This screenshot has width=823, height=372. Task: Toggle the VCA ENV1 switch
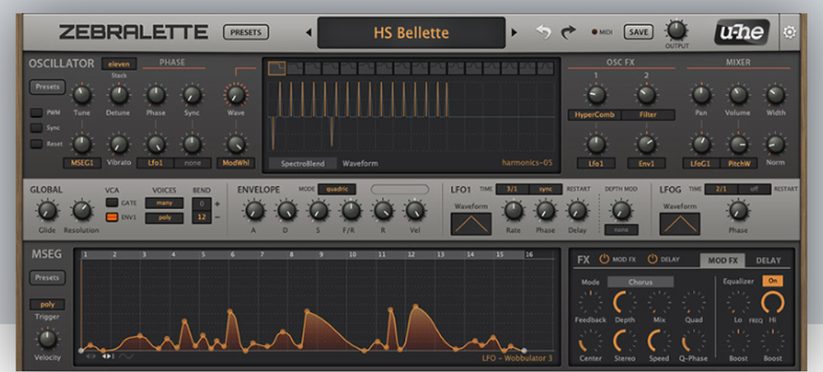pos(112,218)
